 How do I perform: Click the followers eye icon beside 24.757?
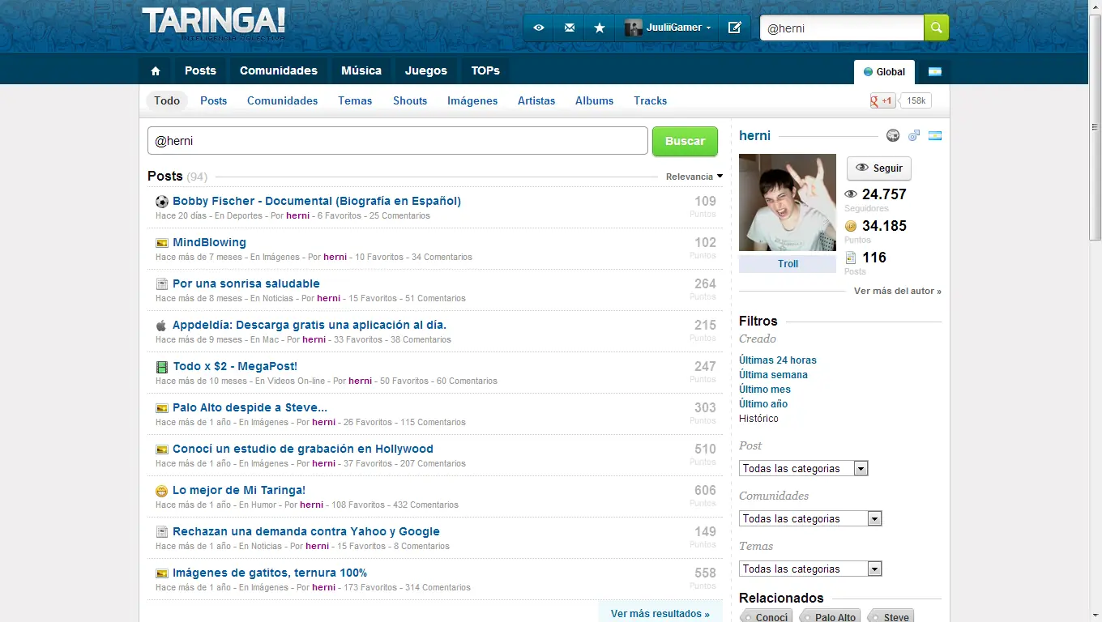[x=851, y=194]
